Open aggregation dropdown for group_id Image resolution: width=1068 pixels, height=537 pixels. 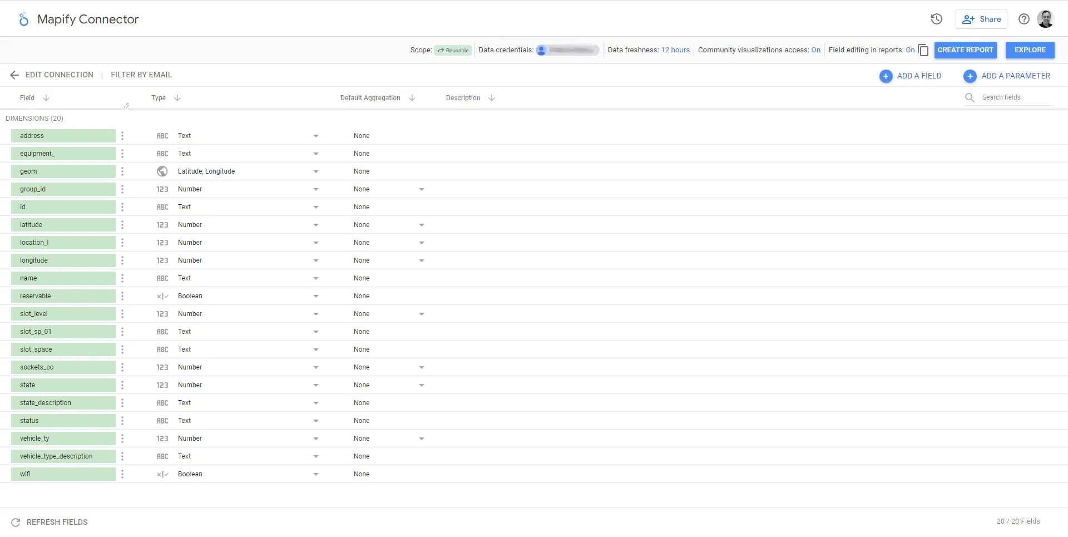[422, 189]
